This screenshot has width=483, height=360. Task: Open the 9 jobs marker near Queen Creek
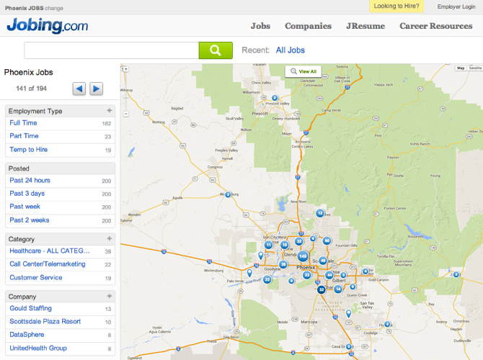(353, 287)
